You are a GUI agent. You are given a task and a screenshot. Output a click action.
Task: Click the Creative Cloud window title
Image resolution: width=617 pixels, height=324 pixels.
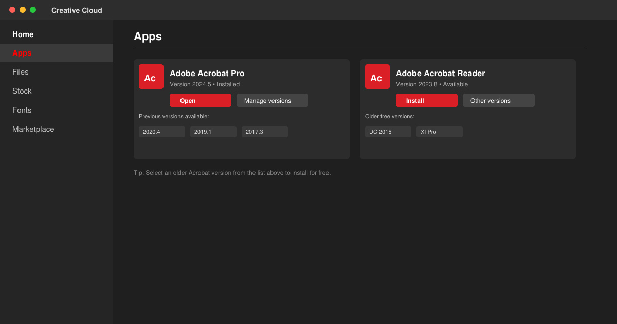(x=77, y=10)
